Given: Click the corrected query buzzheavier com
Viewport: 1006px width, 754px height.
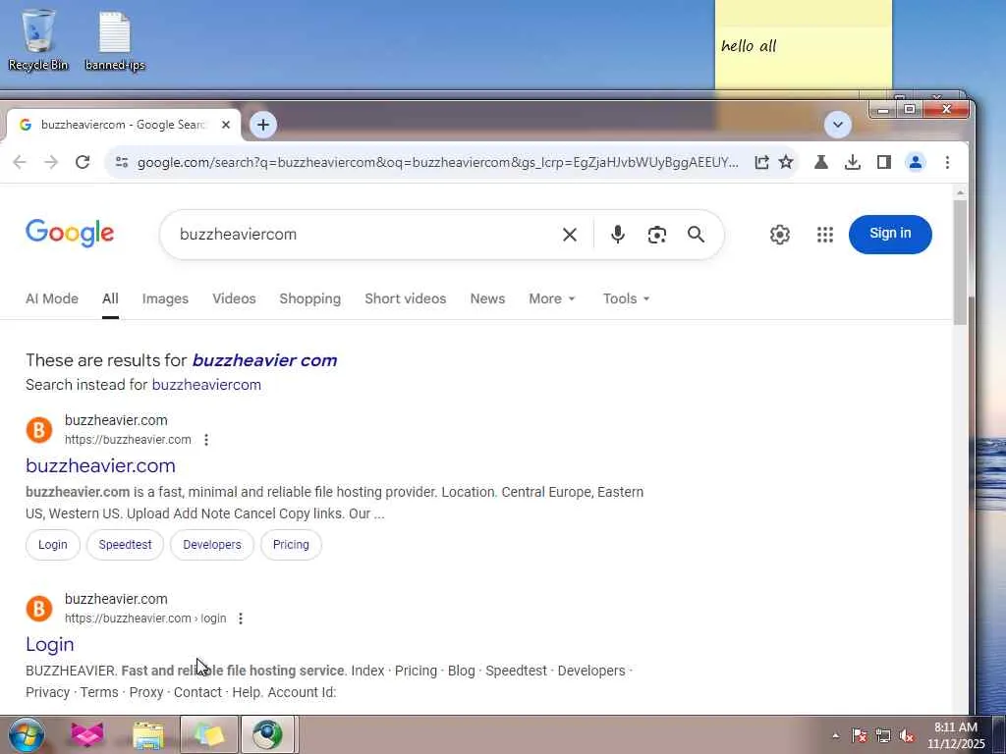Looking at the screenshot, I should click(x=265, y=360).
